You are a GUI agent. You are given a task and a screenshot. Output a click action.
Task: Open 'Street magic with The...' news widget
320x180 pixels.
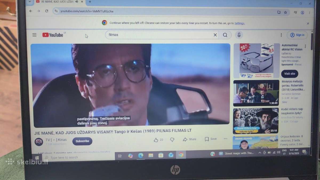click(236, 153)
